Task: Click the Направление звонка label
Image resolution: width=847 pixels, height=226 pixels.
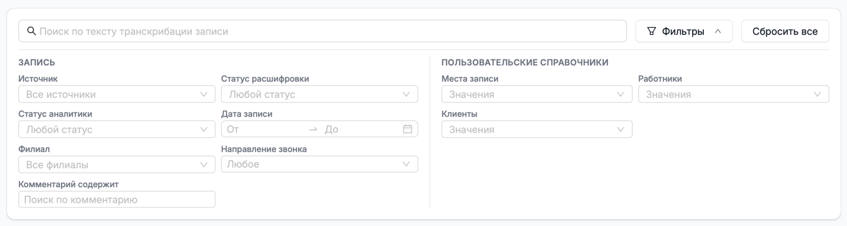Action: point(264,149)
